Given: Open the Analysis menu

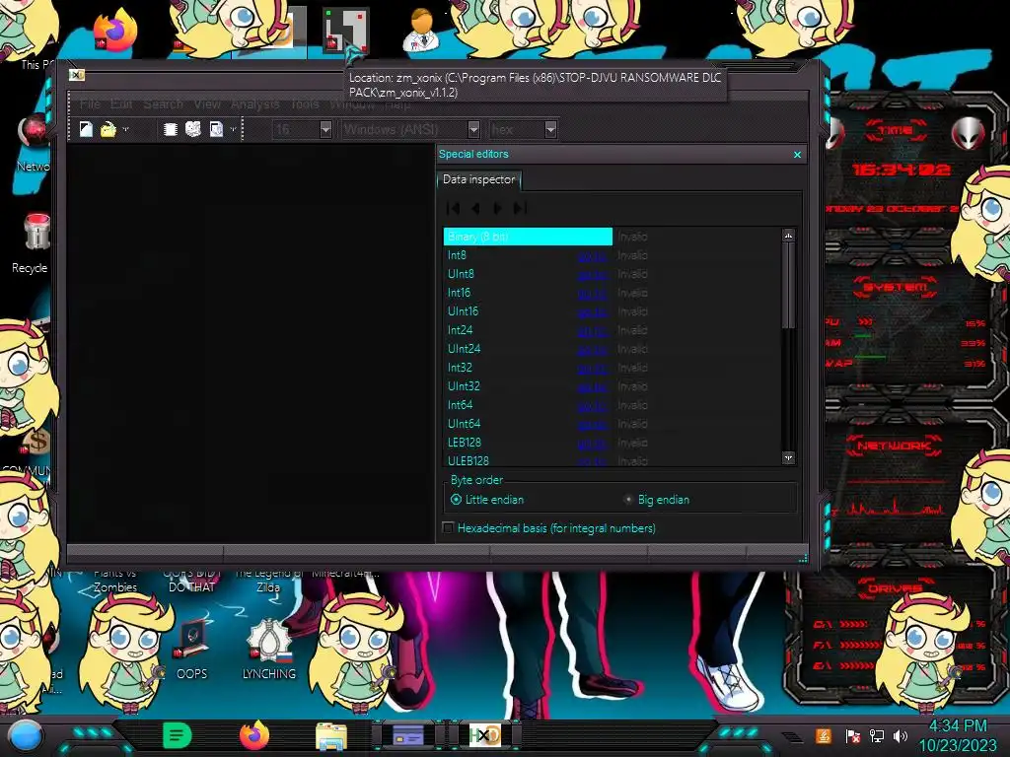Looking at the screenshot, I should [x=255, y=103].
